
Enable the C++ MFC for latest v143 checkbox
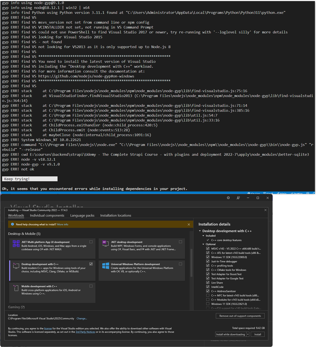click(207, 295)
